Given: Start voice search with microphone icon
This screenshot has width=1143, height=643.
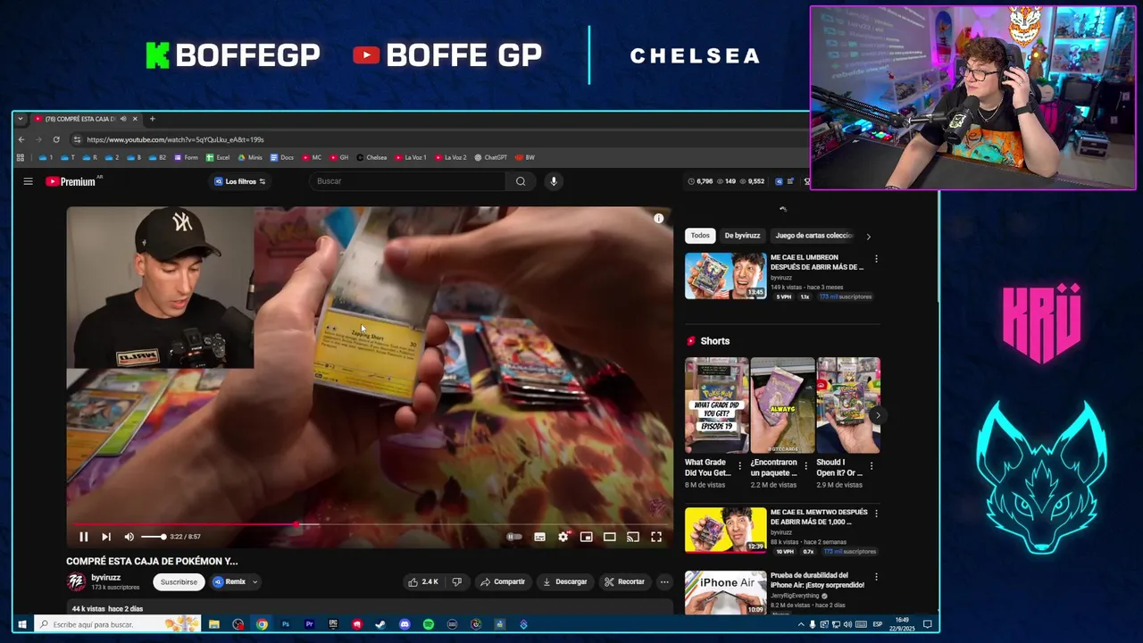Looking at the screenshot, I should [554, 181].
